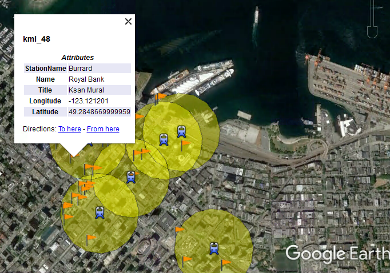Image resolution: width=390 pixels, height=273 pixels.
Task: Click the latitude value 49.2848669999959
Action: 100,112
